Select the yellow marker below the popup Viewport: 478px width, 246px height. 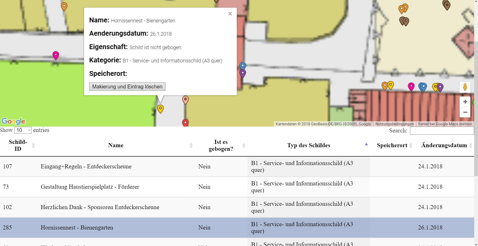(x=160, y=109)
